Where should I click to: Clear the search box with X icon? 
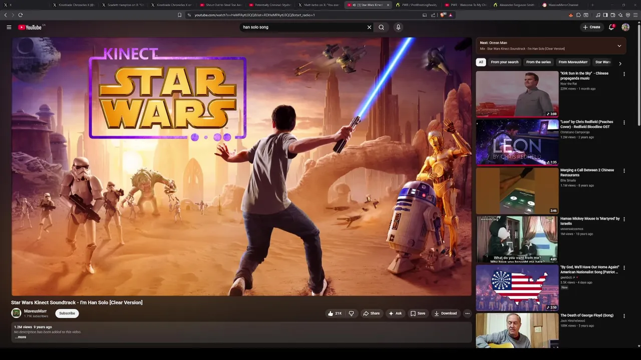click(370, 27)
